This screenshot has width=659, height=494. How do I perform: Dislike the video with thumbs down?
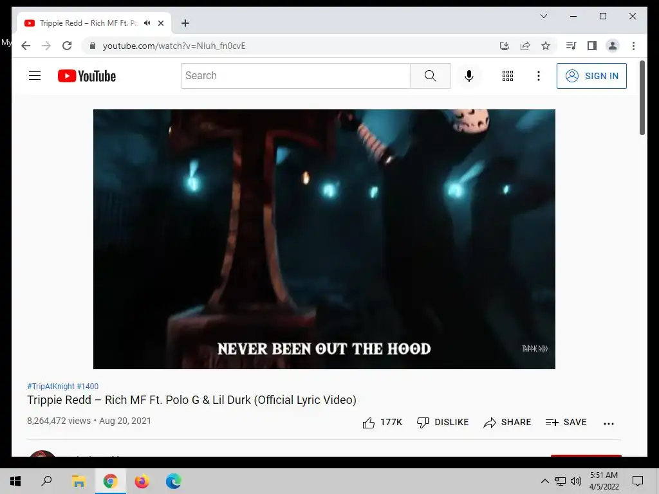click(x=443, y=422)
